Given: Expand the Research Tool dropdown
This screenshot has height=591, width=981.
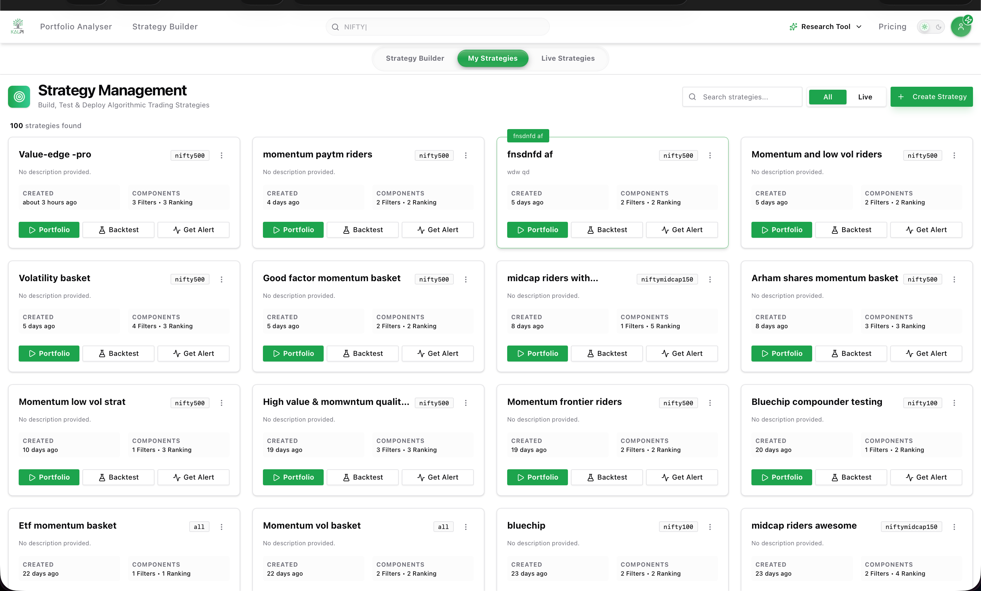Looking at the screenshot, I should 826,27.
